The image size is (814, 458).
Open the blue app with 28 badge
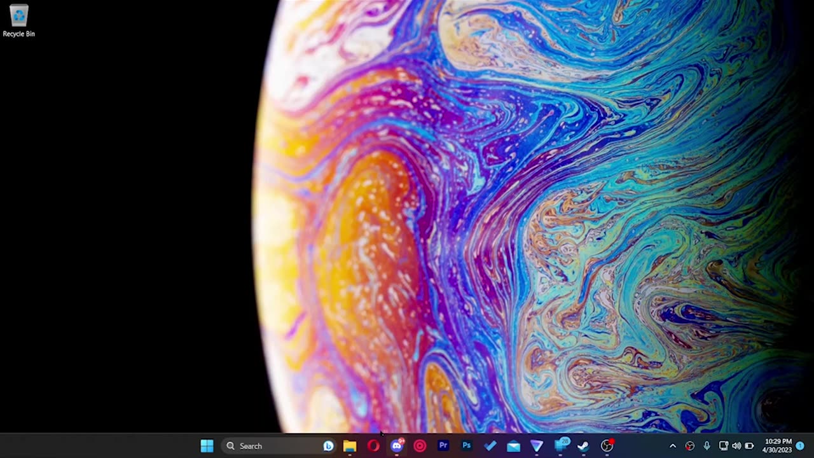click(561, 445)
